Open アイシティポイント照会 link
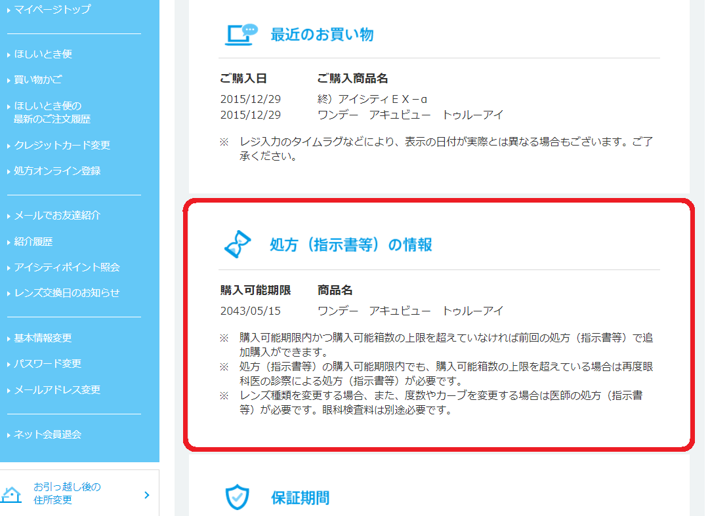 pos(67,268)
